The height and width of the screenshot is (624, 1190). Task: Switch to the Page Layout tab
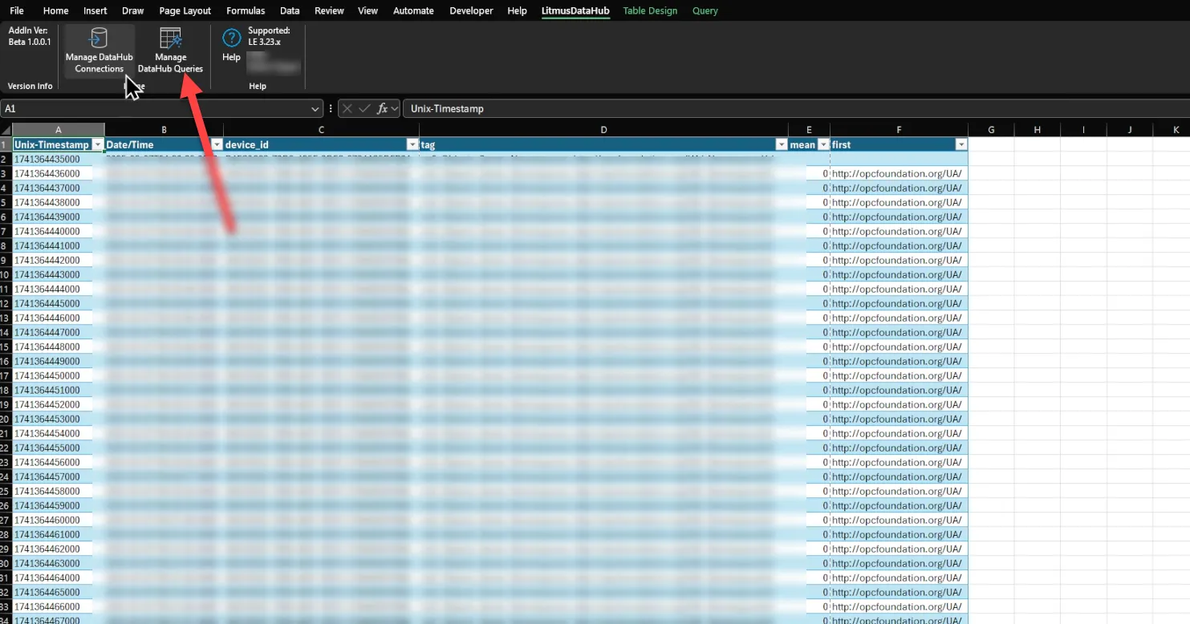(185, 10)
